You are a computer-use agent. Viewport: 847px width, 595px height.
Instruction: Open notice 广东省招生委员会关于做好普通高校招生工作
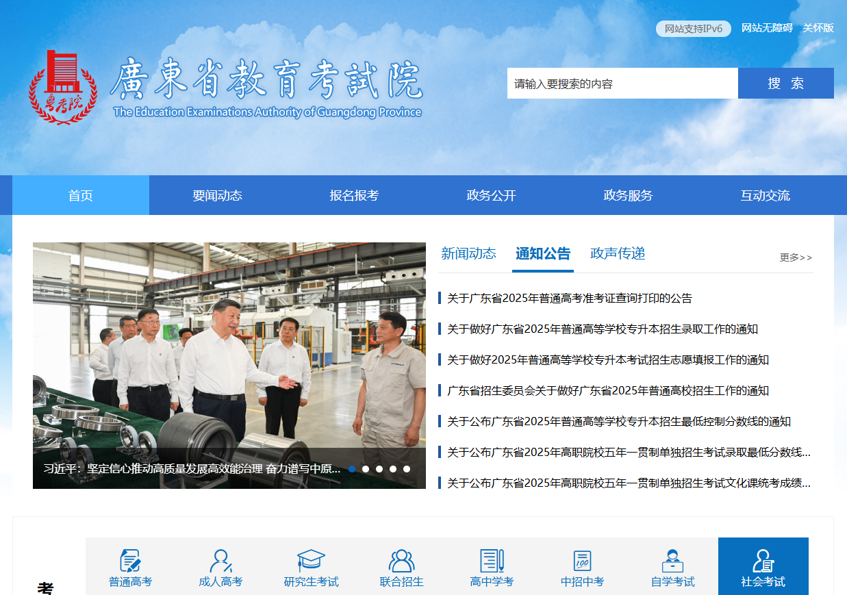click(x=608, y=391)
